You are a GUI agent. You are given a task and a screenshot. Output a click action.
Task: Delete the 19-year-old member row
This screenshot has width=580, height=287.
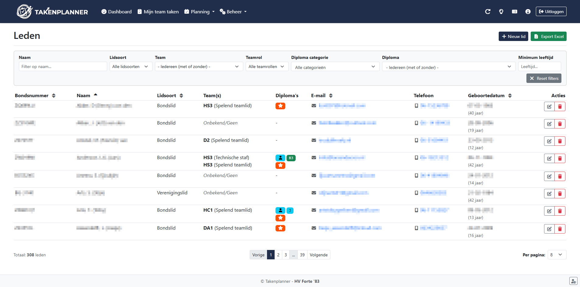click(x=560, y=124)
